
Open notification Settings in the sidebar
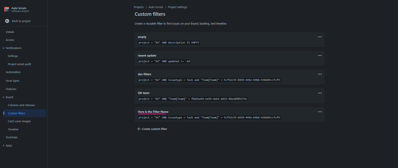coord(13,56)
